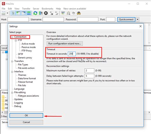Screen dimensions: 151x134
Task: Click Timeout in seconds field
Action: (x=72, y=54)
